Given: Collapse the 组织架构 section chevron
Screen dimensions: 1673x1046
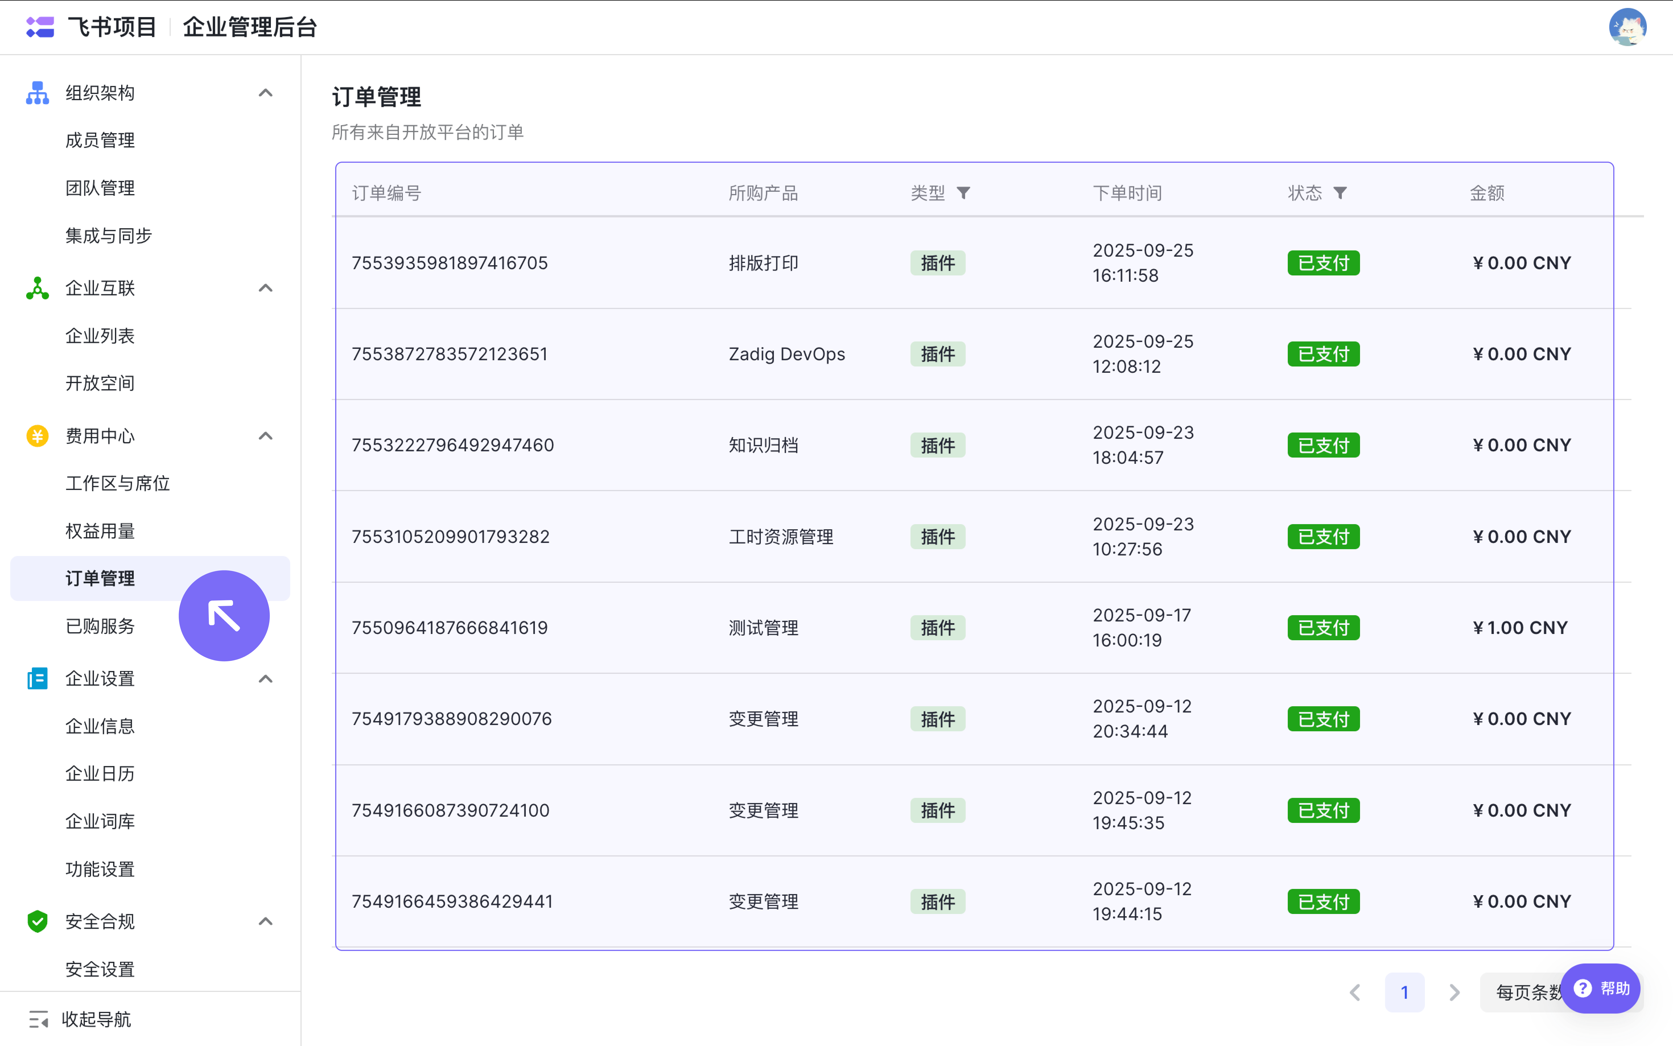Looking at the screenshot, I should (265, 93).
